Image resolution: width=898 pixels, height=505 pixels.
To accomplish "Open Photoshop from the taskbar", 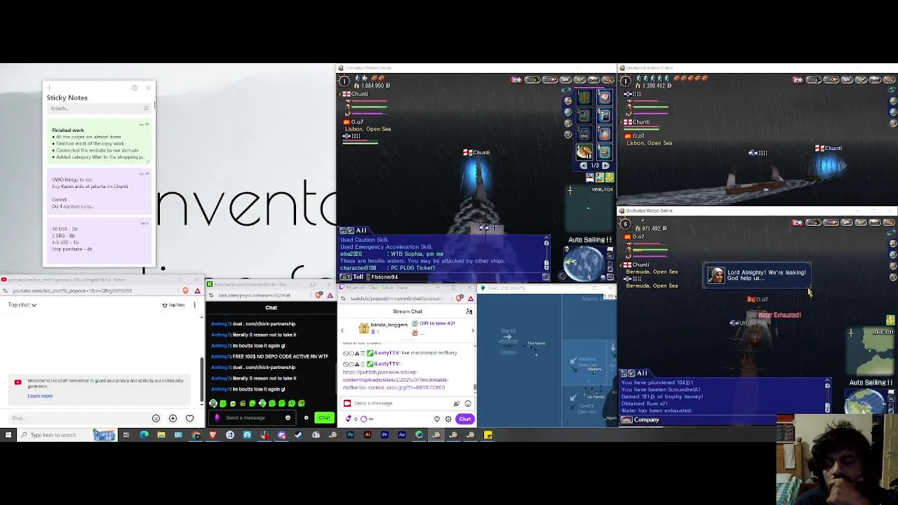I will [x=350, y=435].
